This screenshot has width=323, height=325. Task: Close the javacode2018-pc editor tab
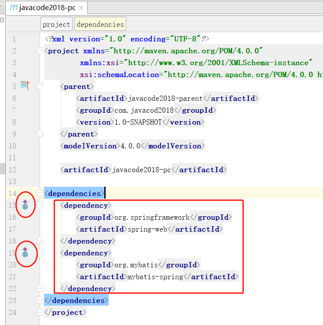click(x=81, y=8)
